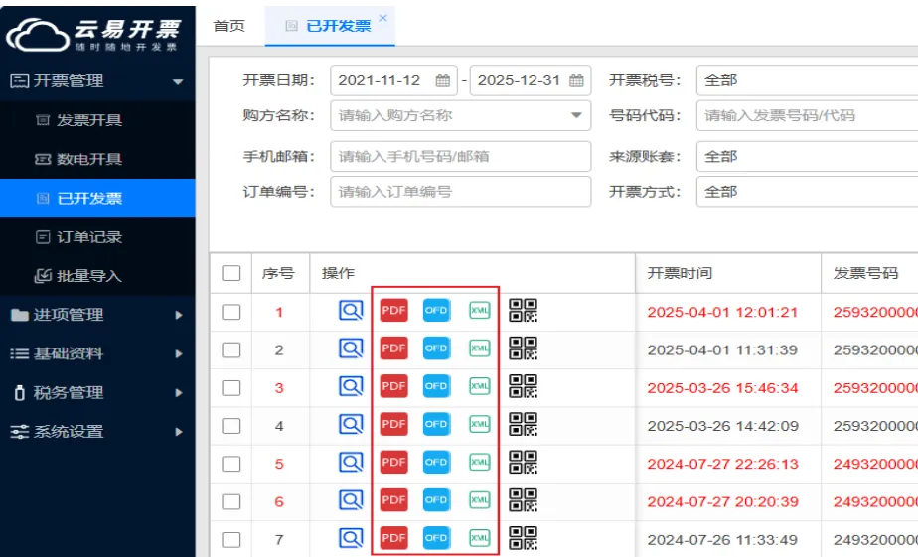Open the 购方名称 dropdown
Viewport: 918px width, 557px height.
point(577,116)
